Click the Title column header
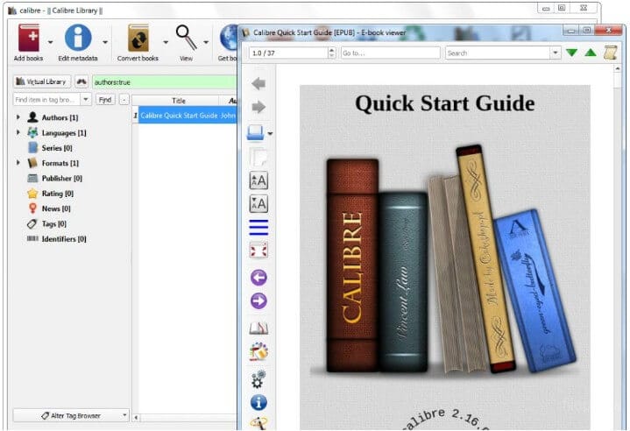 [179, 101]
